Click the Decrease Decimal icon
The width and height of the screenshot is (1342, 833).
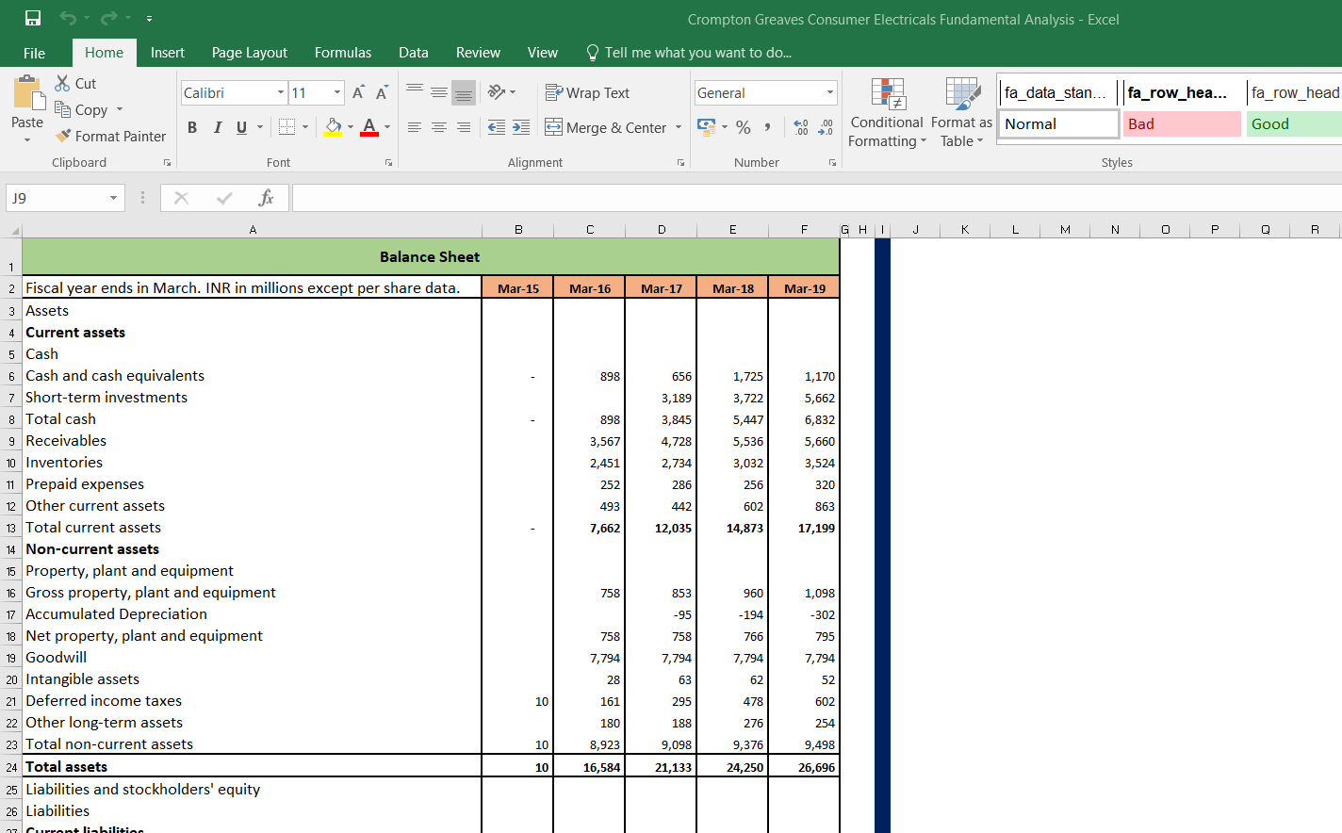[826, 127]
